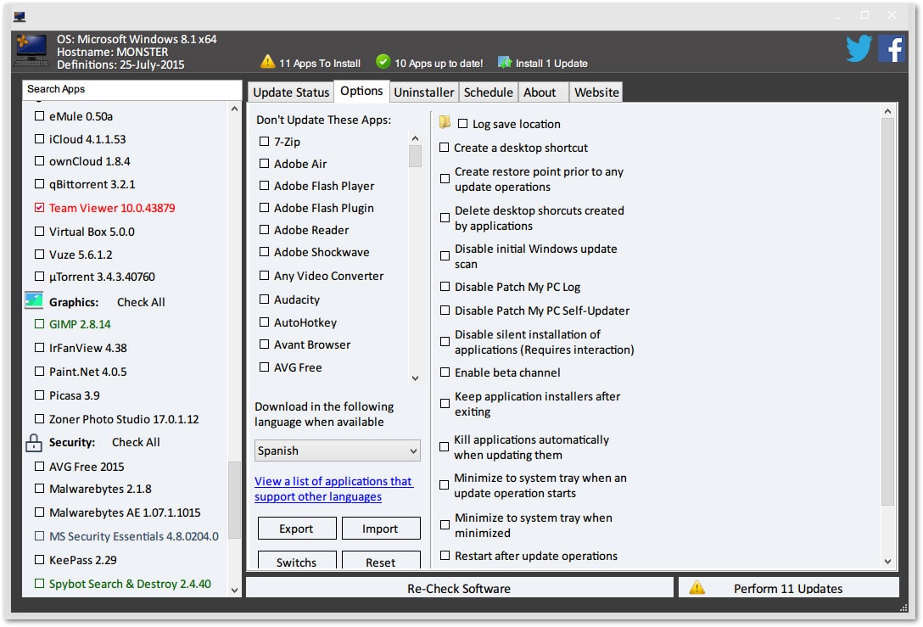Click the green checkmark icon for apps up to date
This screenshot has height=627, width=923.
pos(383,61)
